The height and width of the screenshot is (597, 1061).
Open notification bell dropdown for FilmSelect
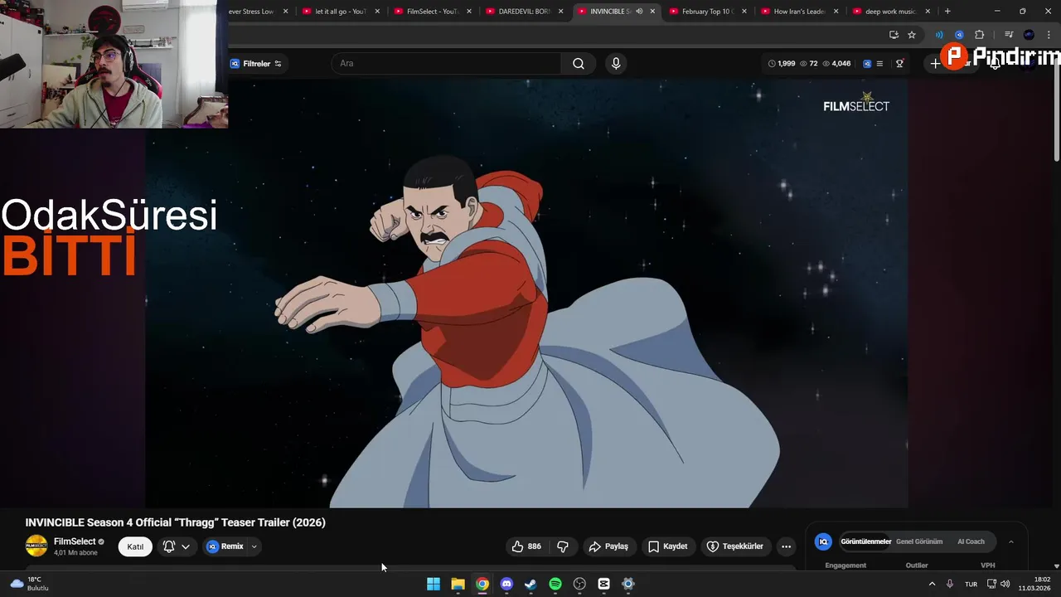[177, 546]
